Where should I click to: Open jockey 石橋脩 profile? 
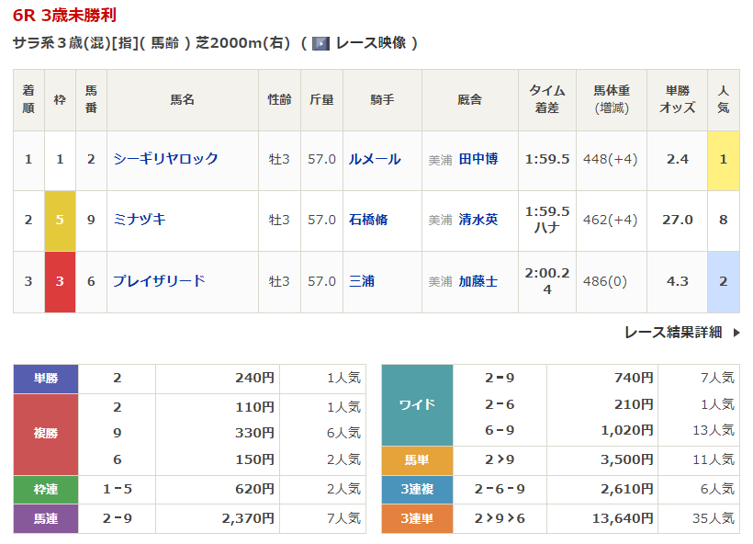(368, 220)
